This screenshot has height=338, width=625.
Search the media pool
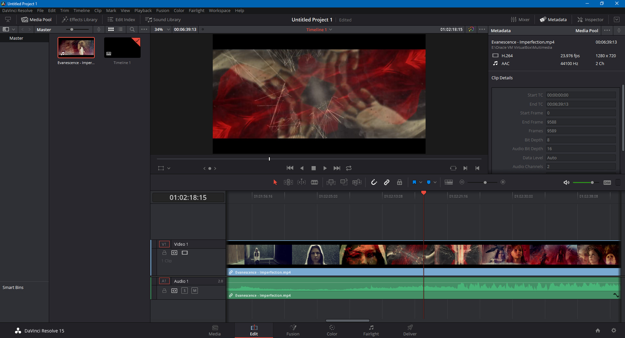point(132,29)
